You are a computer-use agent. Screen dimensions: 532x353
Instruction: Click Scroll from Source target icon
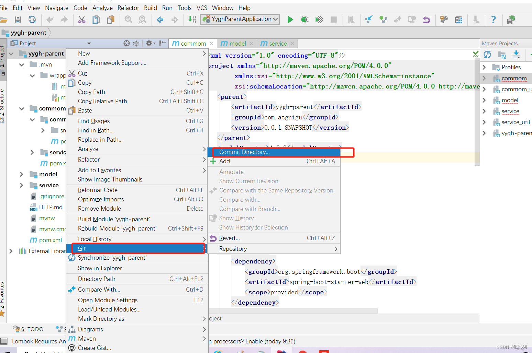127,43
